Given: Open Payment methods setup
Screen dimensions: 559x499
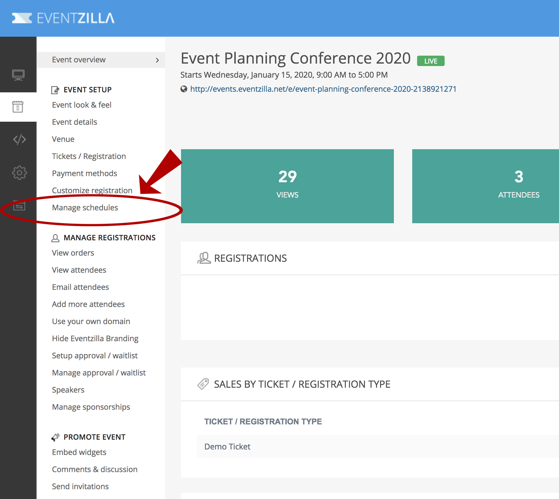Looking at the screenshot, I should pyautogui.click(x=84, y=173).
